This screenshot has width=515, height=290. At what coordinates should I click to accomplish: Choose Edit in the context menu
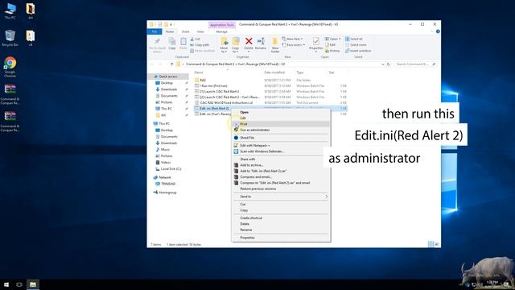[x=281, y=118]
